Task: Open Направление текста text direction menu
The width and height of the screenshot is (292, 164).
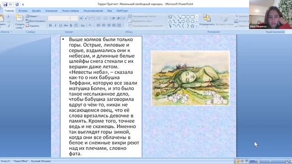Action: [143, 16]
